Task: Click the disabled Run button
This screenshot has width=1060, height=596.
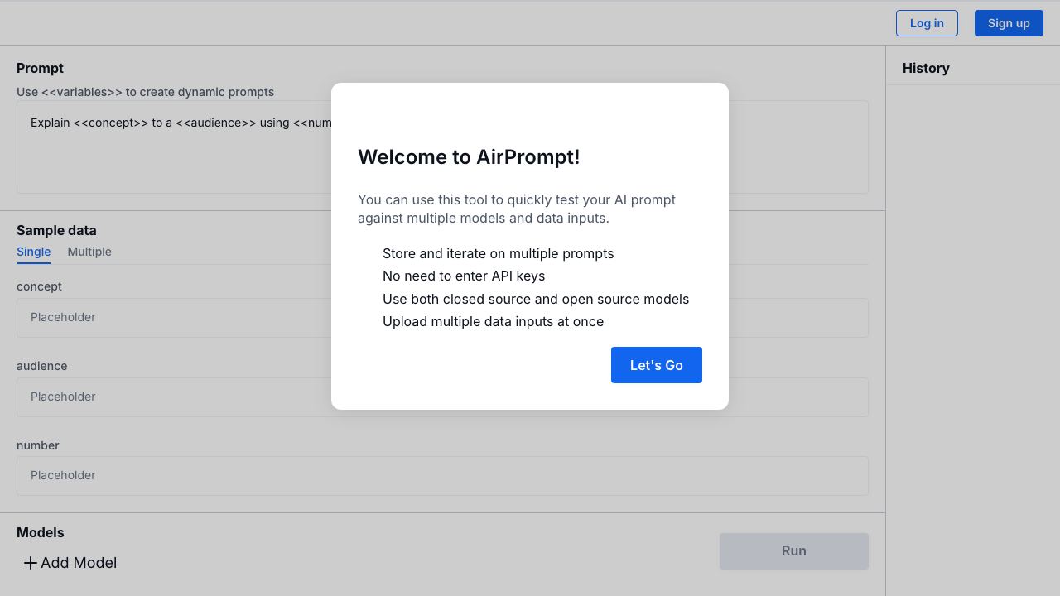Action: tap(794, 551)
